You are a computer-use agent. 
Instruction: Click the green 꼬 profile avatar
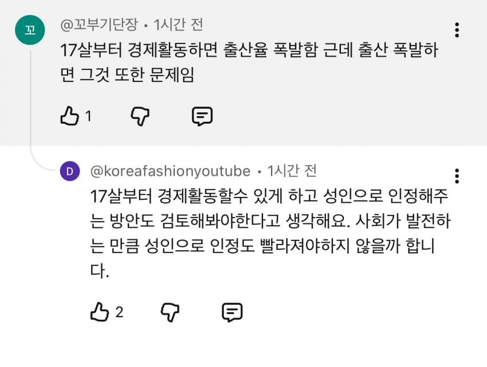click(x=30, y=30)
